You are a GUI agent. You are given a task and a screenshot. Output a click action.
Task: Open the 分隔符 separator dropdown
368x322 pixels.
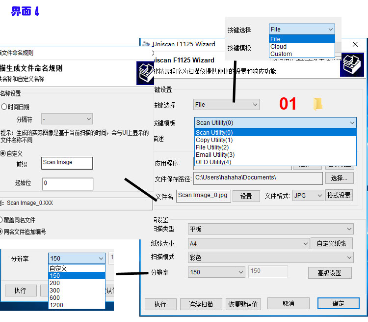[67, 119]
